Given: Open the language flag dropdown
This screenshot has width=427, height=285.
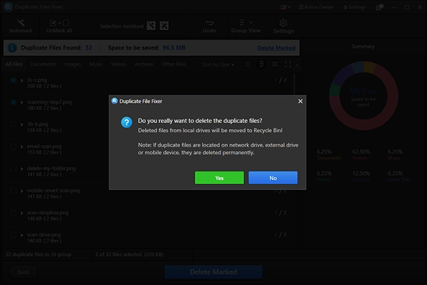Looking at the screenshot, I should point(286,7).
